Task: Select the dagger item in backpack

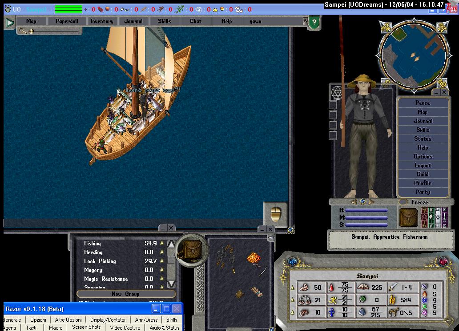Action: 262,272
